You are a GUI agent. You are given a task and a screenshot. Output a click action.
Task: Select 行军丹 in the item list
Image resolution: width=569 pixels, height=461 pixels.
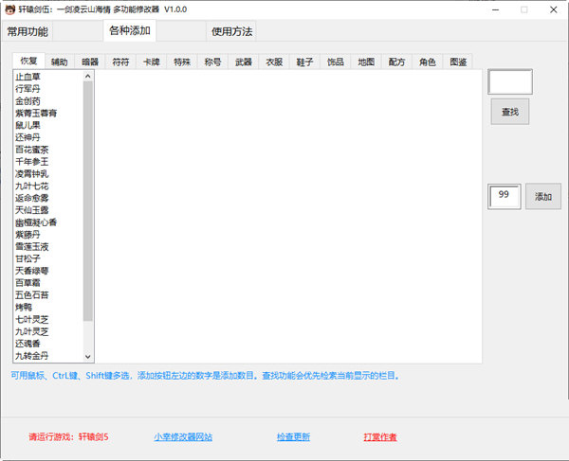click(28, 89)
